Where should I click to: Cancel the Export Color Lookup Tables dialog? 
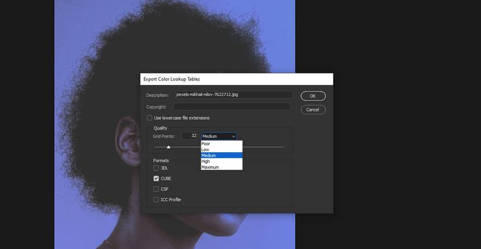click(313, 110)
